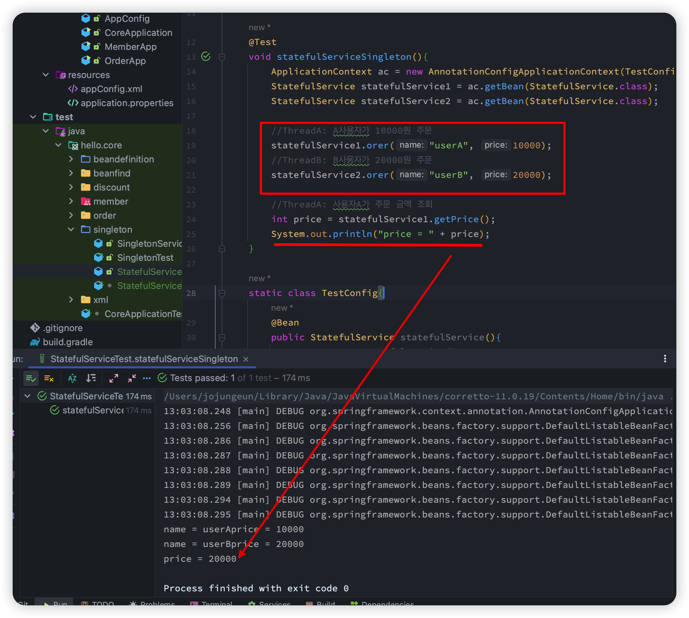Close the StatefulServiceTest run tab

(x=246, y=359)
